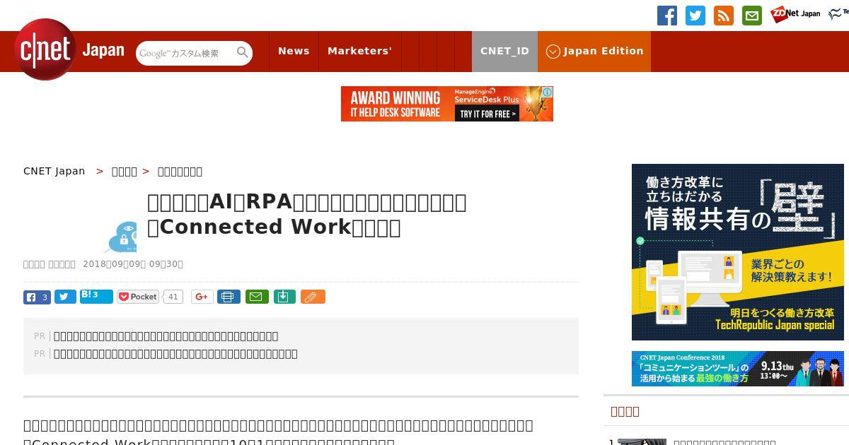Open the email newsletter icon in top bar
Viewport: 849px width, 445px height.
click(x=752, y=16)
